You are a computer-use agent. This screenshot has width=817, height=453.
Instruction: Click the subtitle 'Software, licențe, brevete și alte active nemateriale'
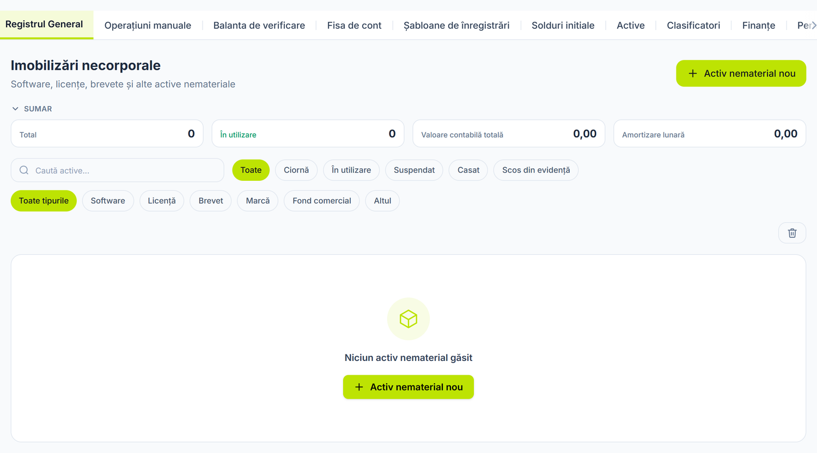click(x=123, y=84)
